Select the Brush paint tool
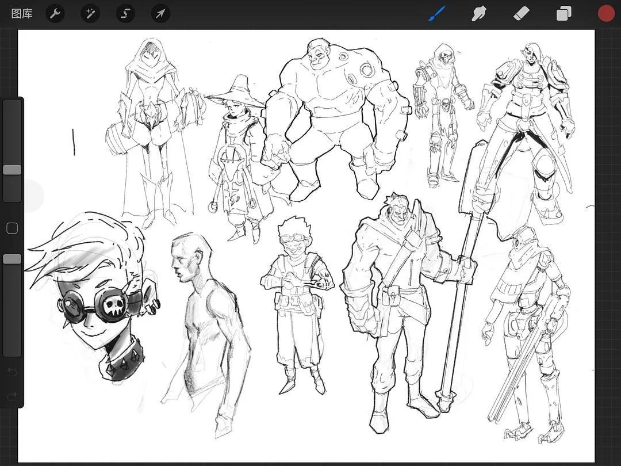Screen dimensions: 621x466 pos(437,13)
